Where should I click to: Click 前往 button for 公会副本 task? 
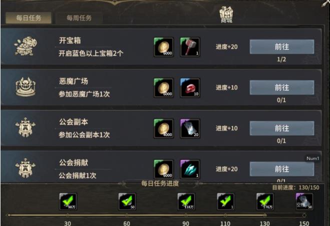(282, 128)
